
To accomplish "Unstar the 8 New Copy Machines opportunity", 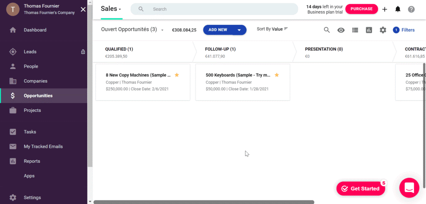I will point(176,75).
